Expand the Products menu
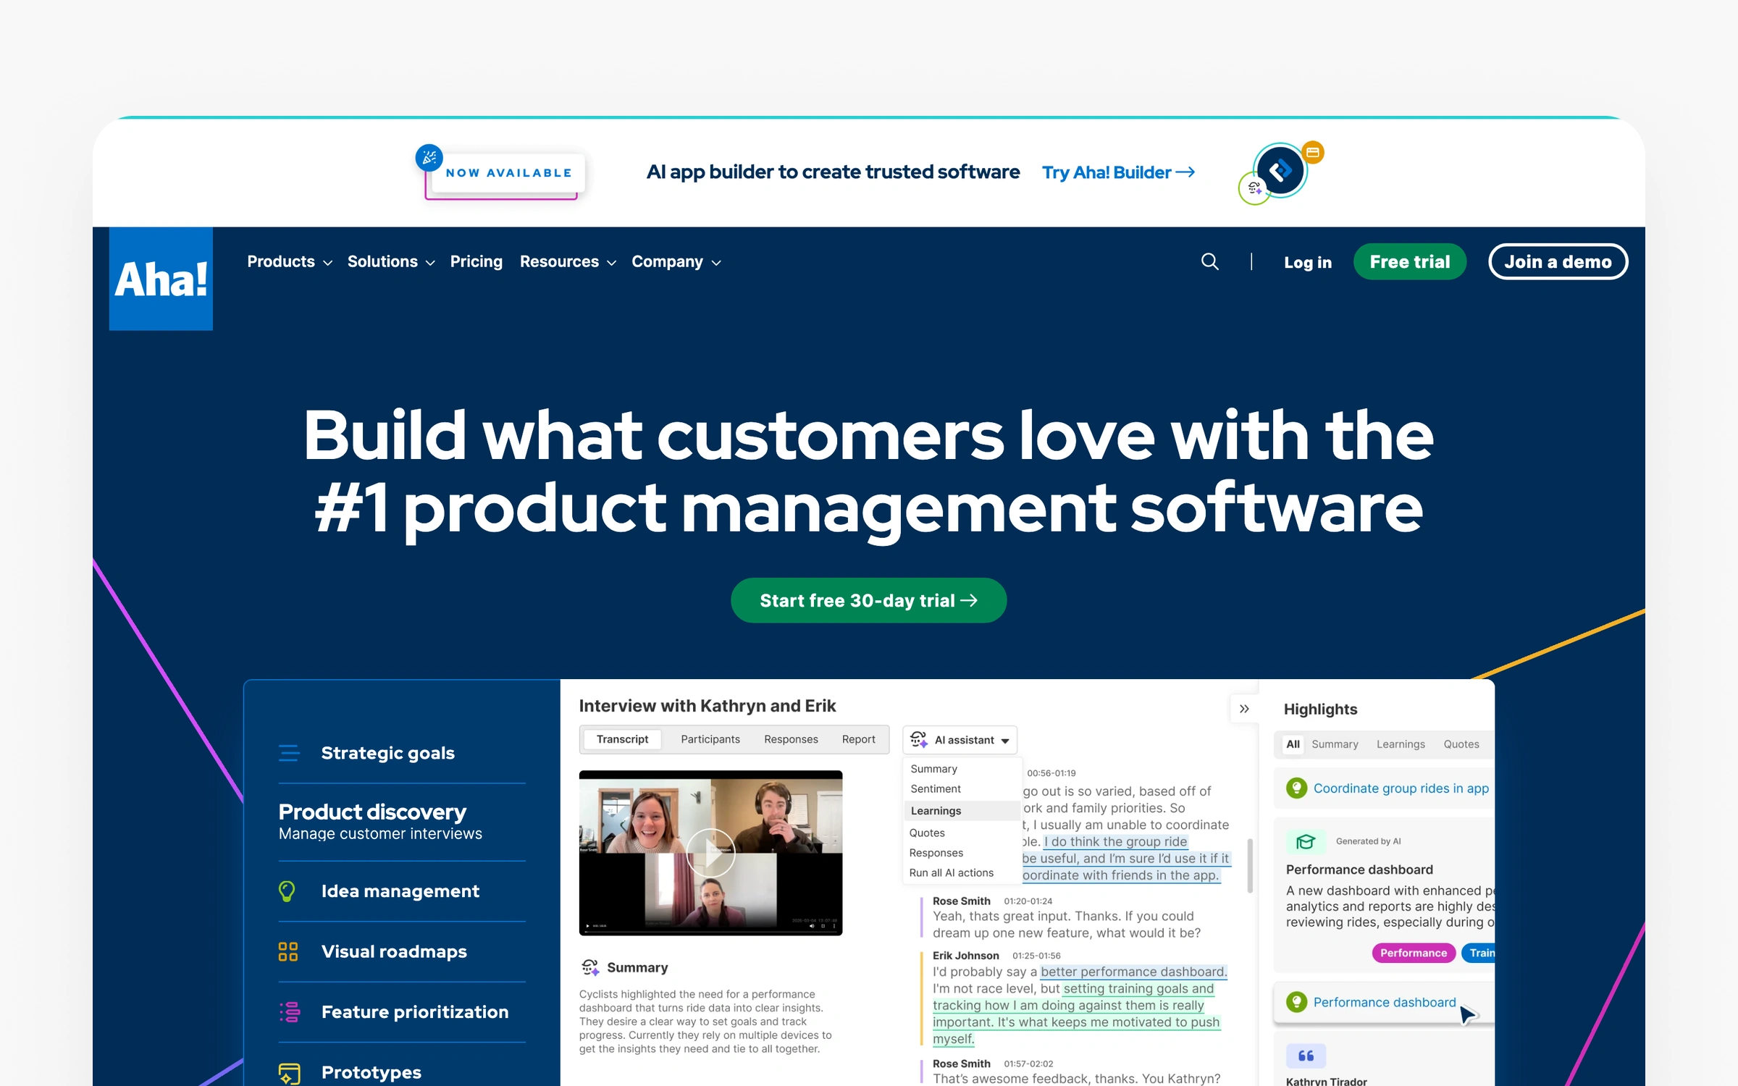 pyautogui.click(x=290, y=261)
